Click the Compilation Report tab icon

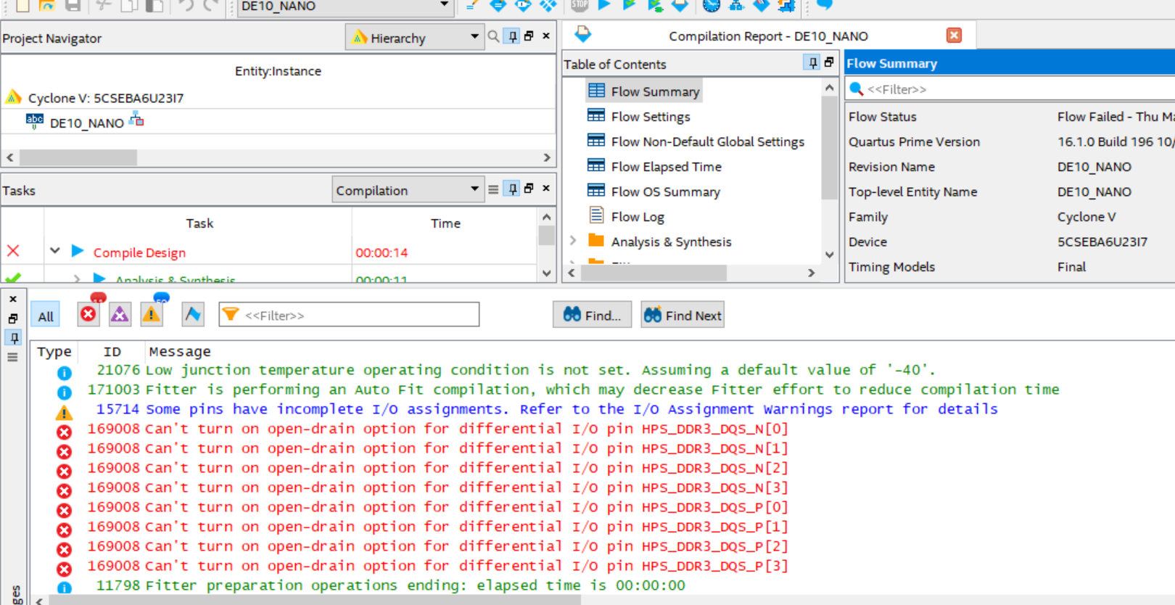(x=583, y=34)
